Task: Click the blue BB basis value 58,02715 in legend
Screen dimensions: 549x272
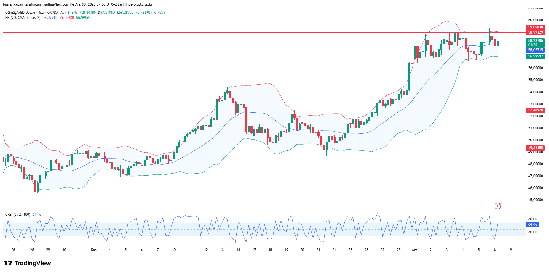Action: [x=50, y=18]
